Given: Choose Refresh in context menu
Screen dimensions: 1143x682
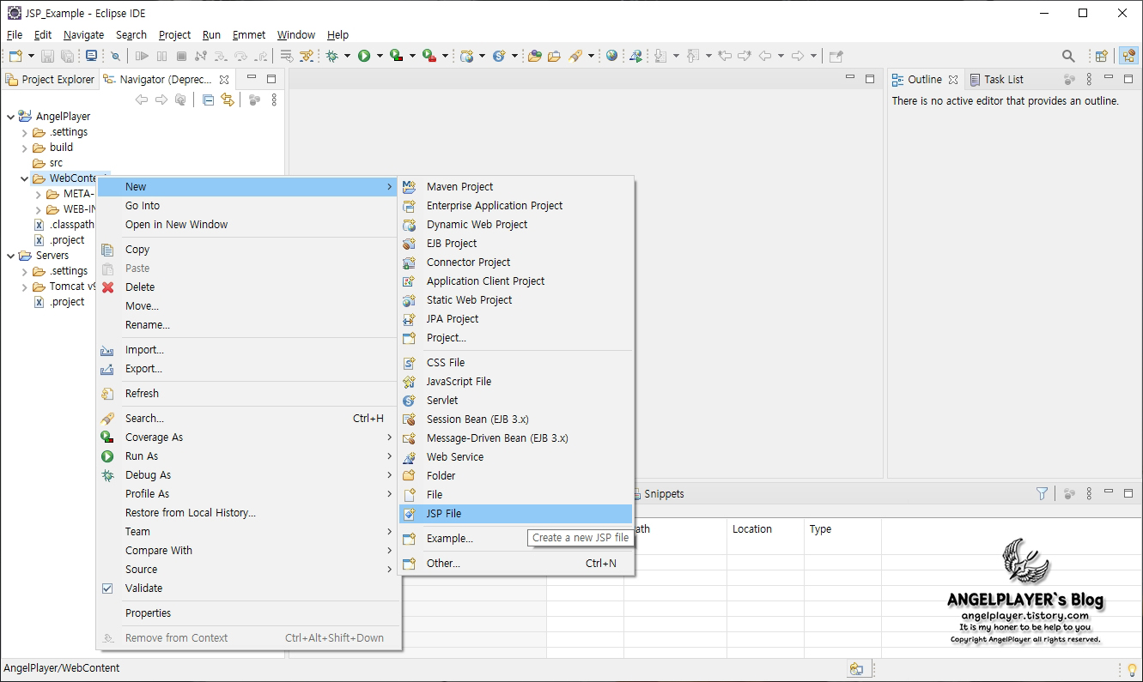Looking at the screenshot, I should (x=249, y=394).
